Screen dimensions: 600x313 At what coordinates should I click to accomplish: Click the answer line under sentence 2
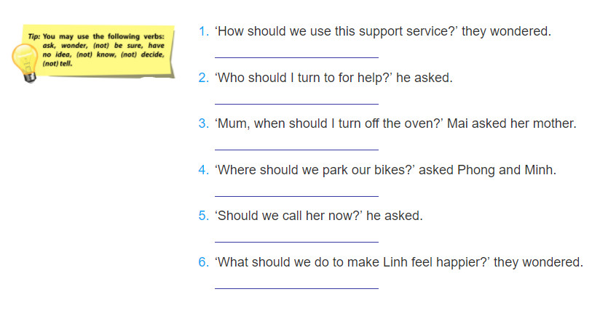[296, 103]
